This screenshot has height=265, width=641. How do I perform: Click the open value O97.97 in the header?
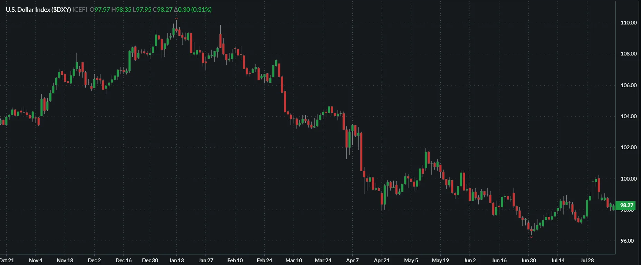tap(99, 10)
